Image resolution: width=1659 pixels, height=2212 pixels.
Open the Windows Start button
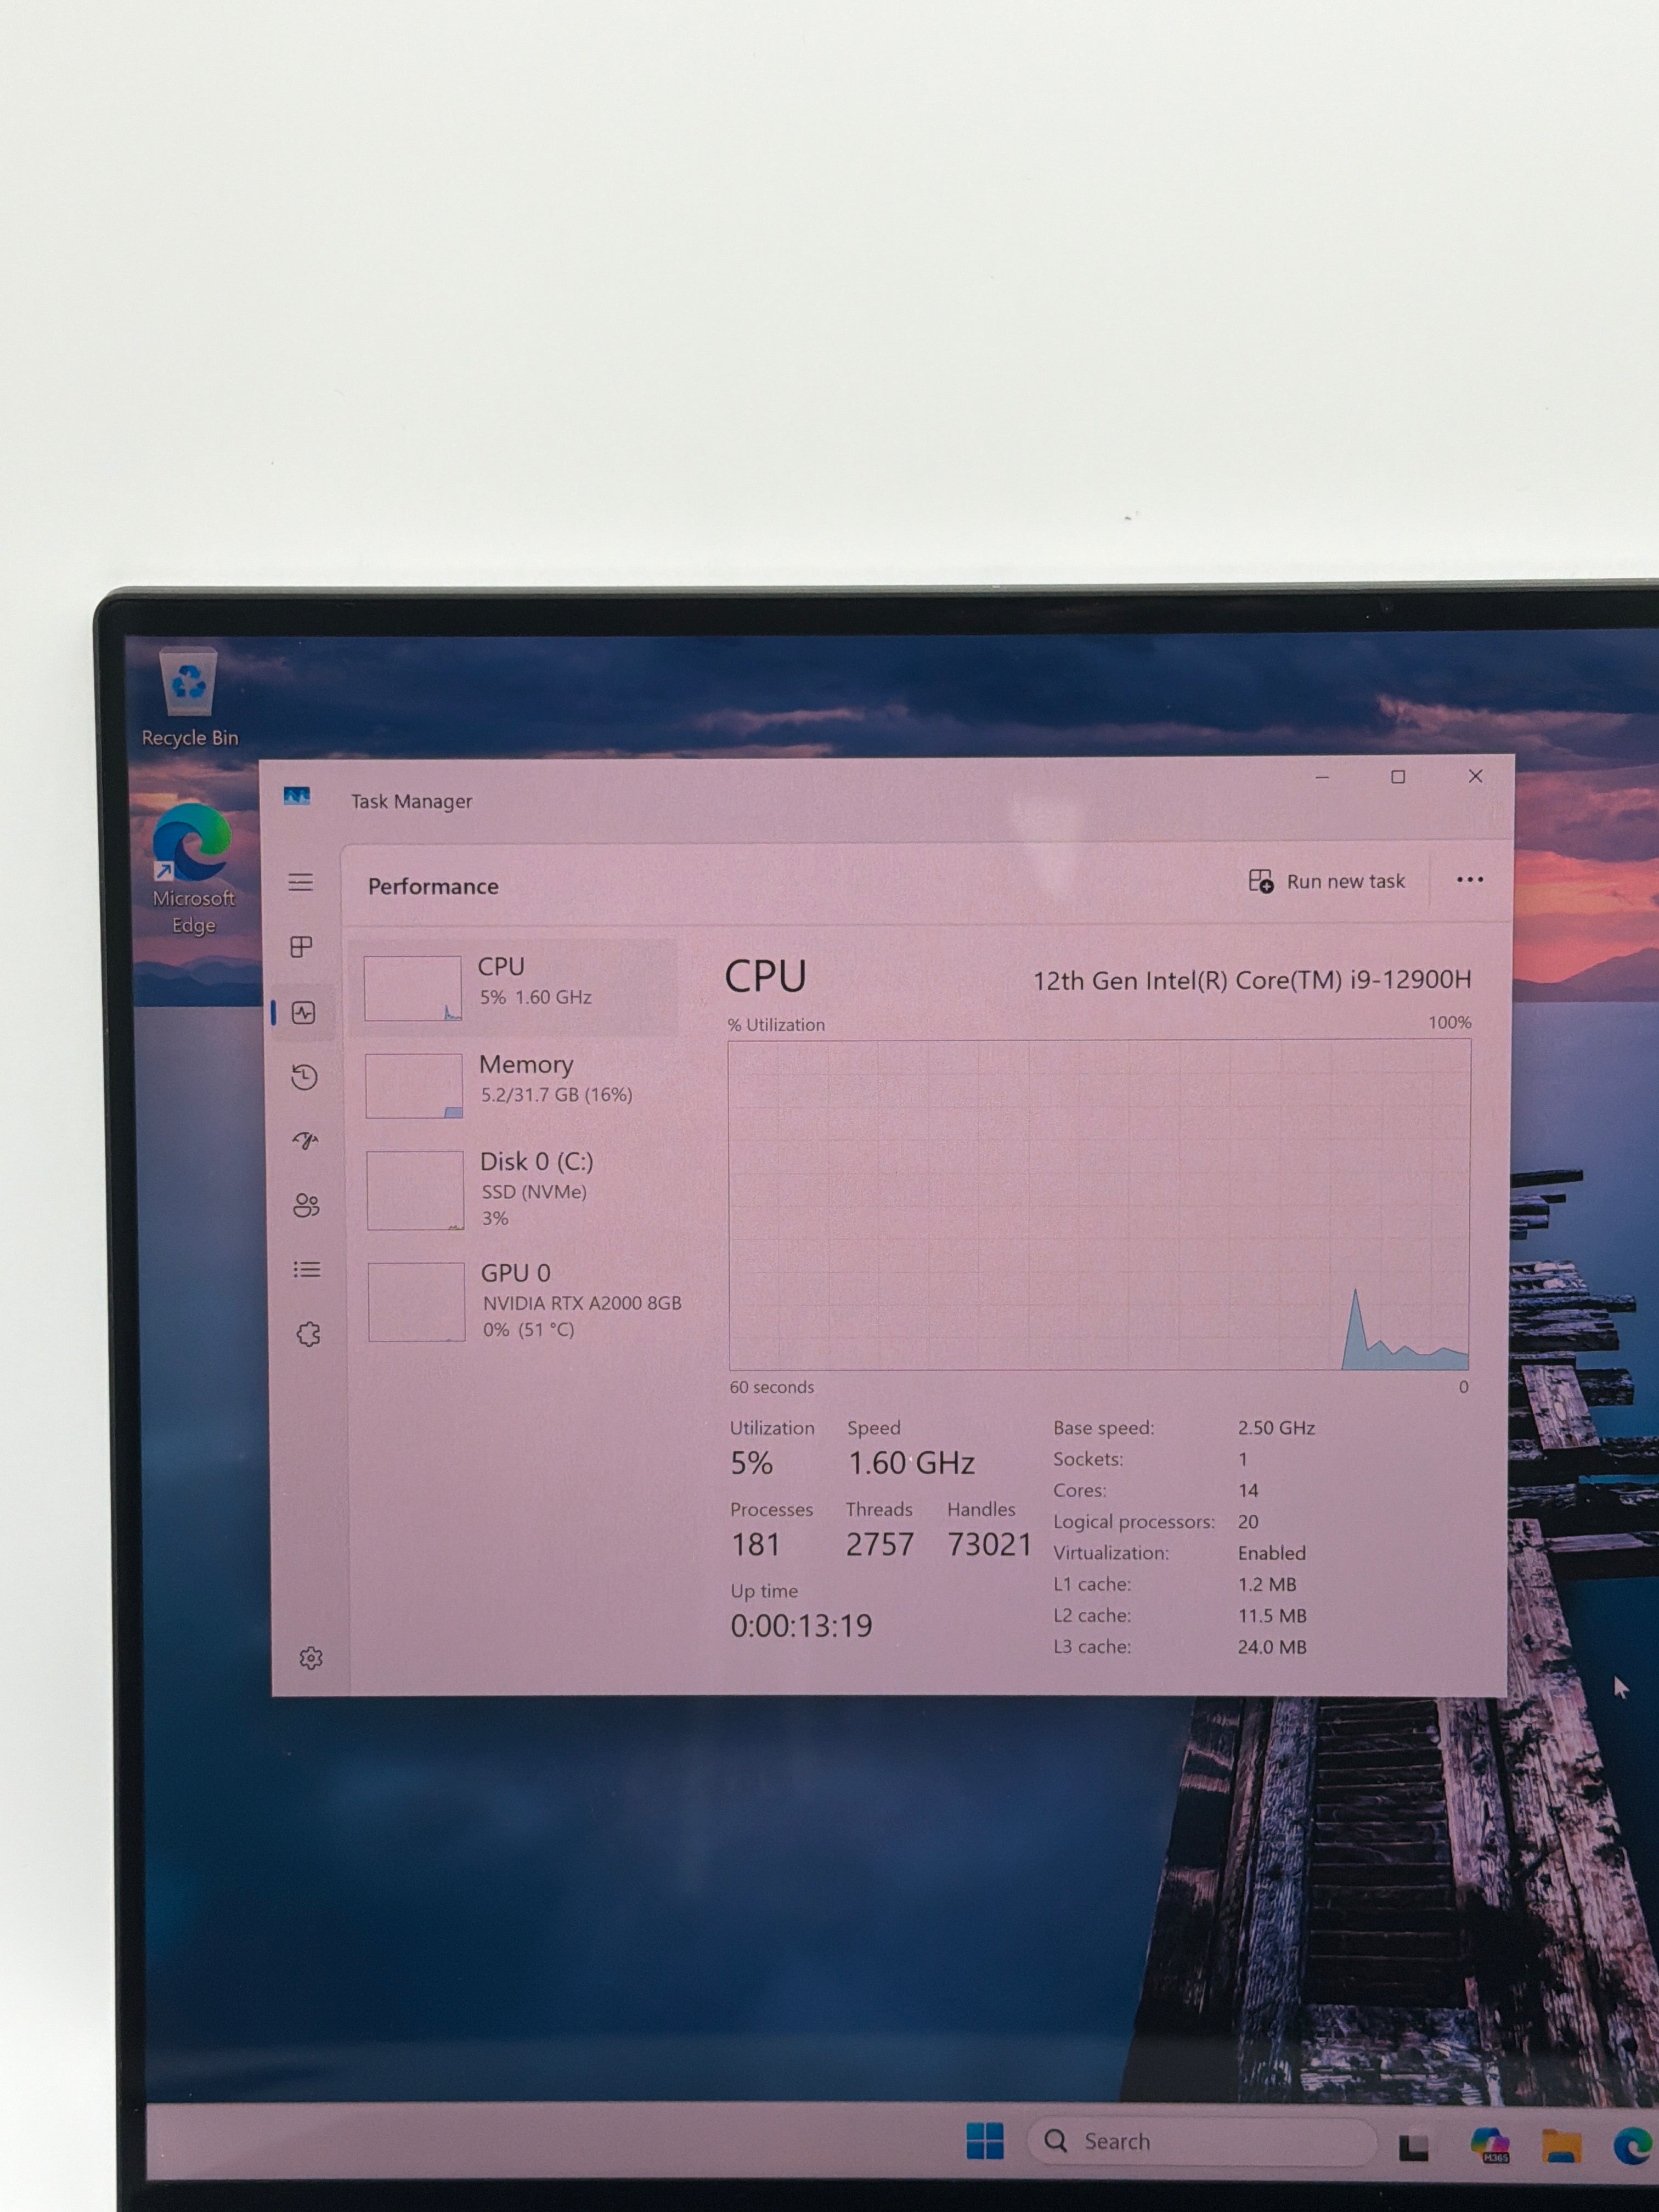coord(985,2140)
